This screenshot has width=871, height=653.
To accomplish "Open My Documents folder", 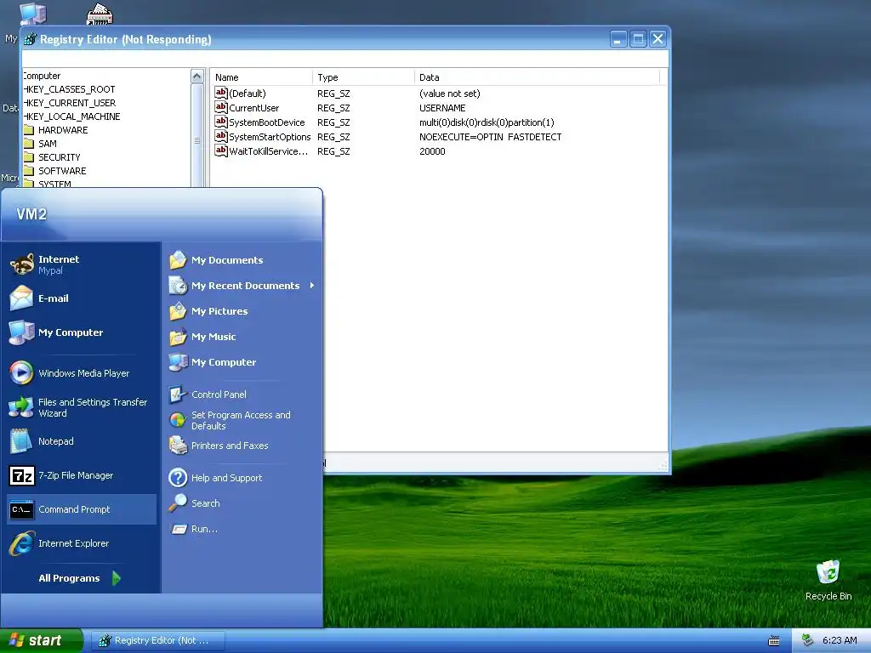I will pyautogui.click(x=243, y=260).
